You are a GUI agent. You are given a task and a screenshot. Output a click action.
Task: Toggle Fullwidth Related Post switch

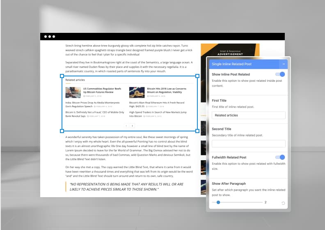coord(280,157)
